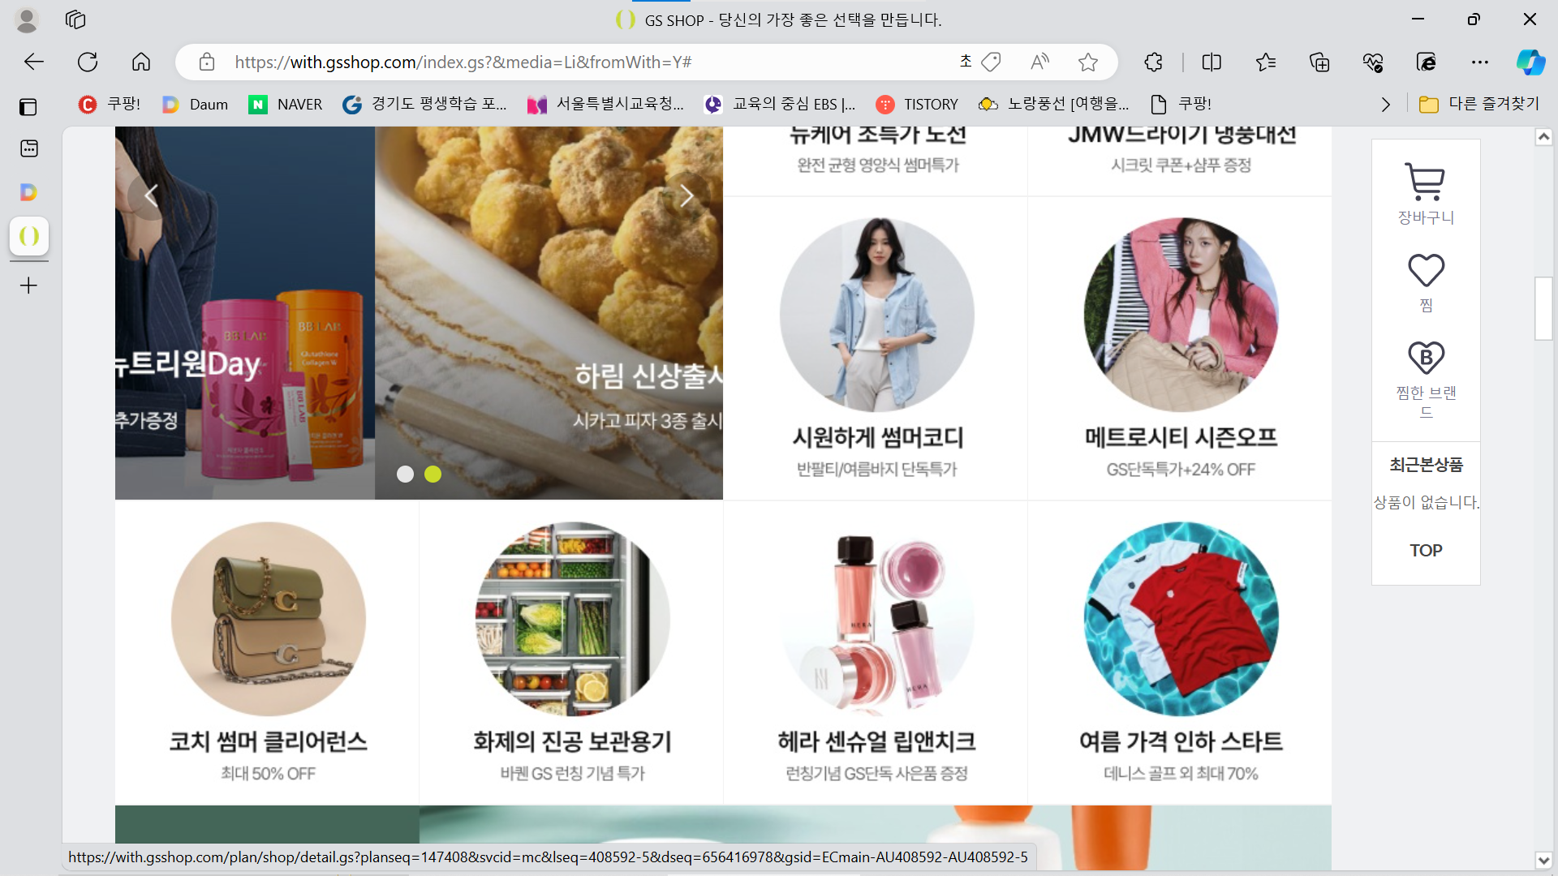Select the second green carousel dot

pyautogui.click(x=433, y=474)
